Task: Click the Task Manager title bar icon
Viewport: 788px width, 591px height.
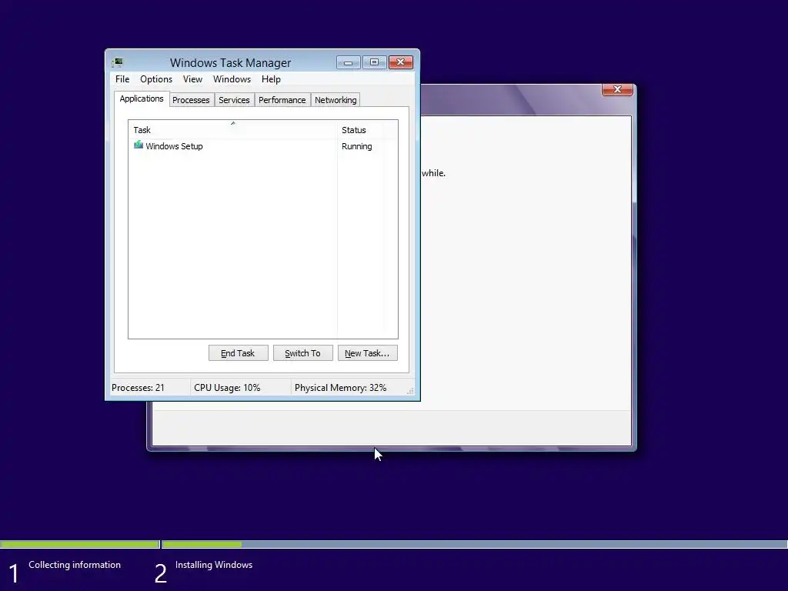Action: click(x=117, y=62)
